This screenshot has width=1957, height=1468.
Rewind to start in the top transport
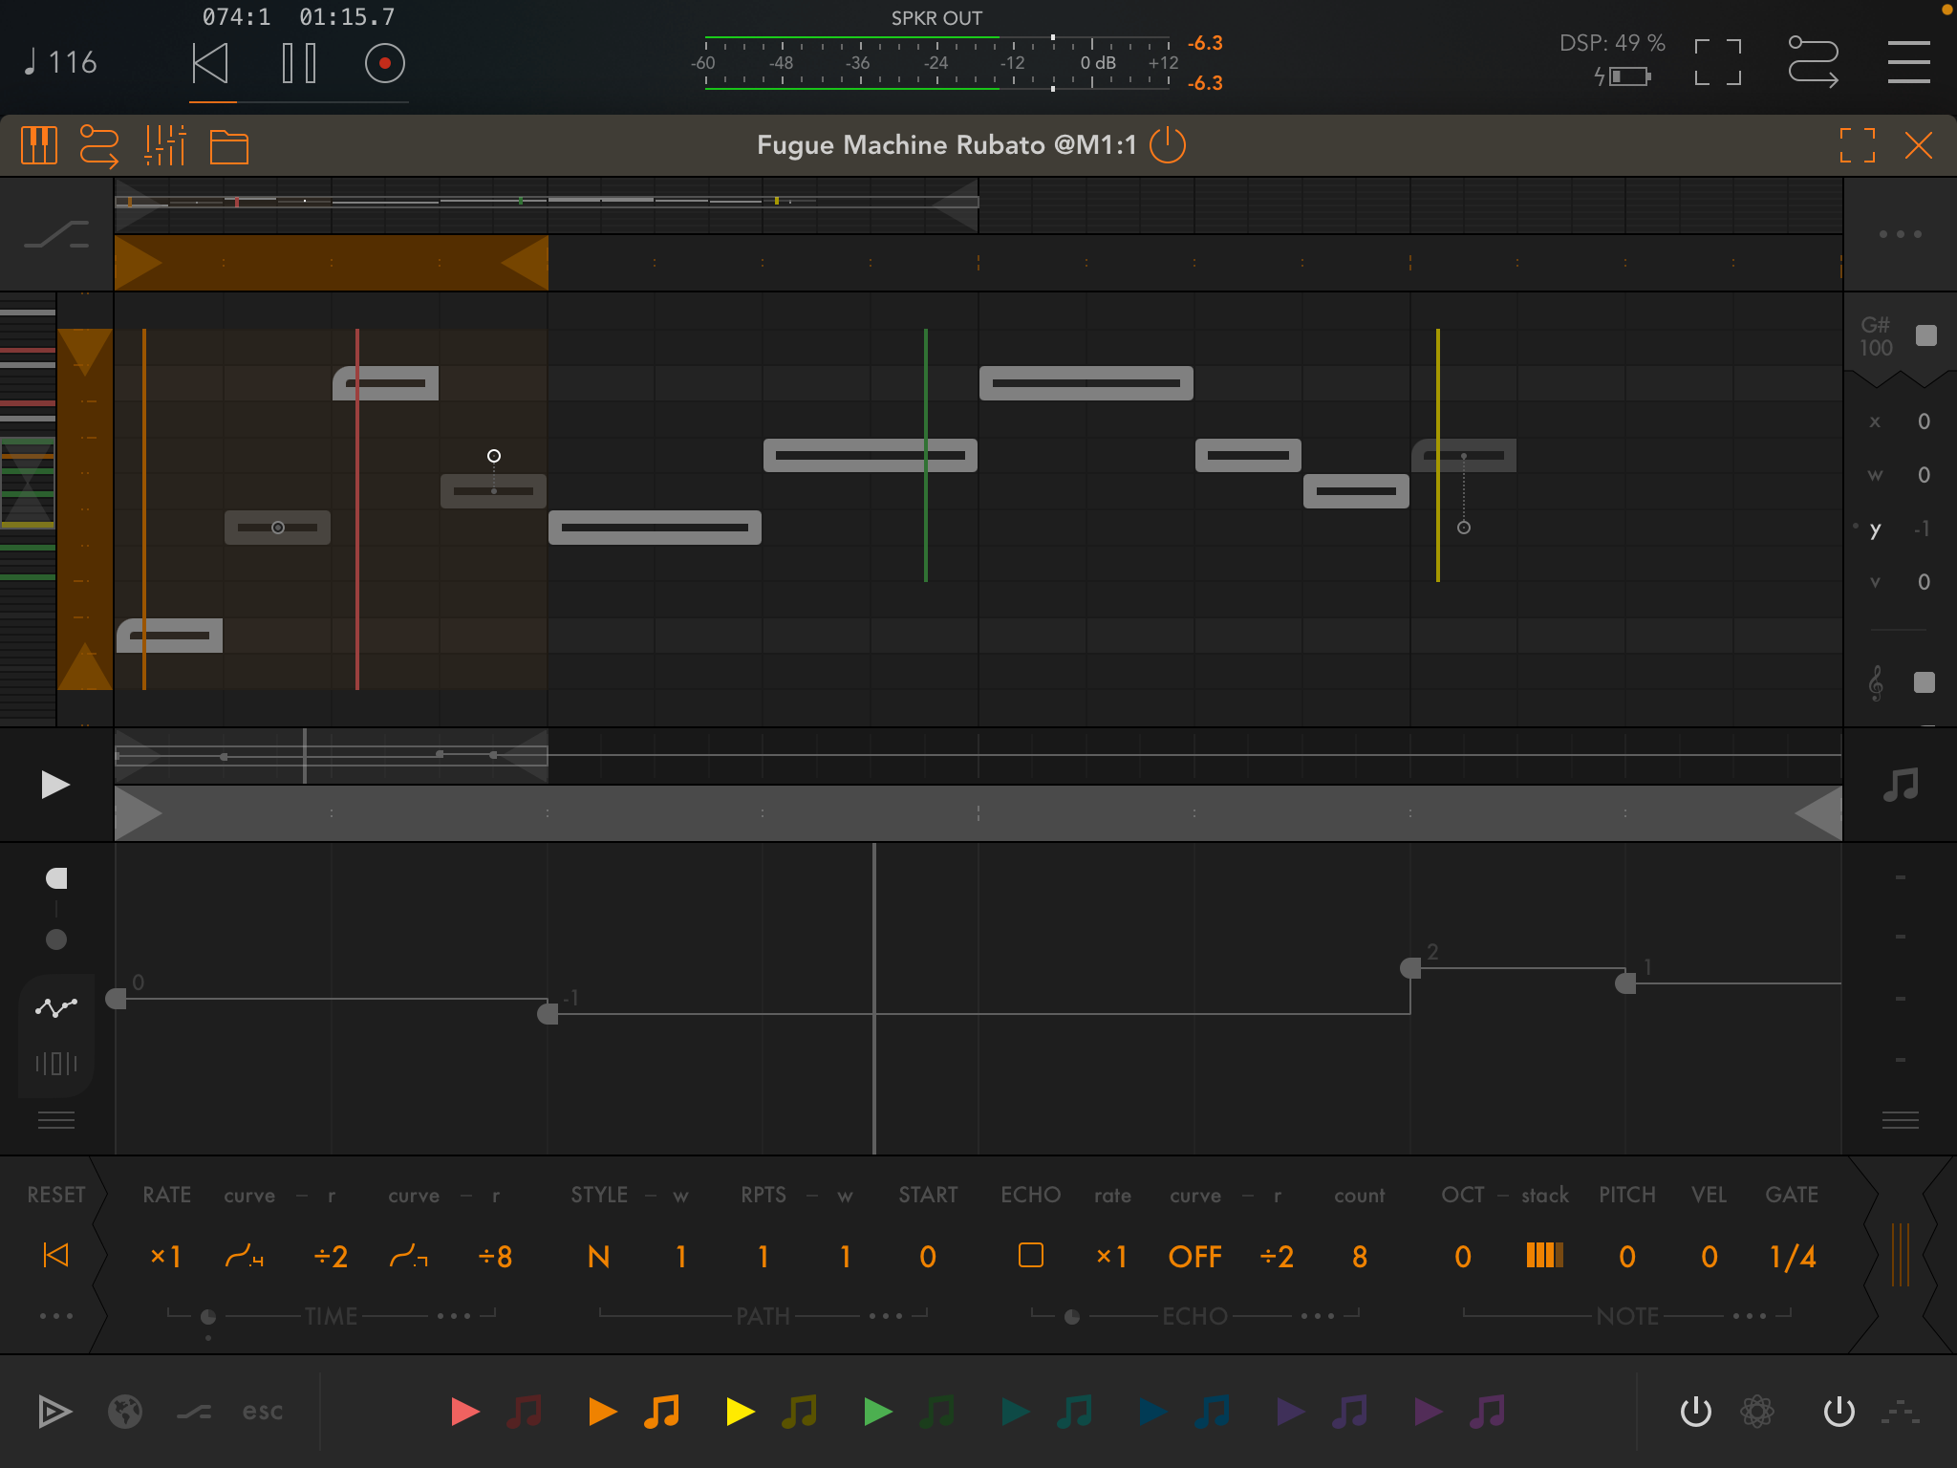(210, 63)
